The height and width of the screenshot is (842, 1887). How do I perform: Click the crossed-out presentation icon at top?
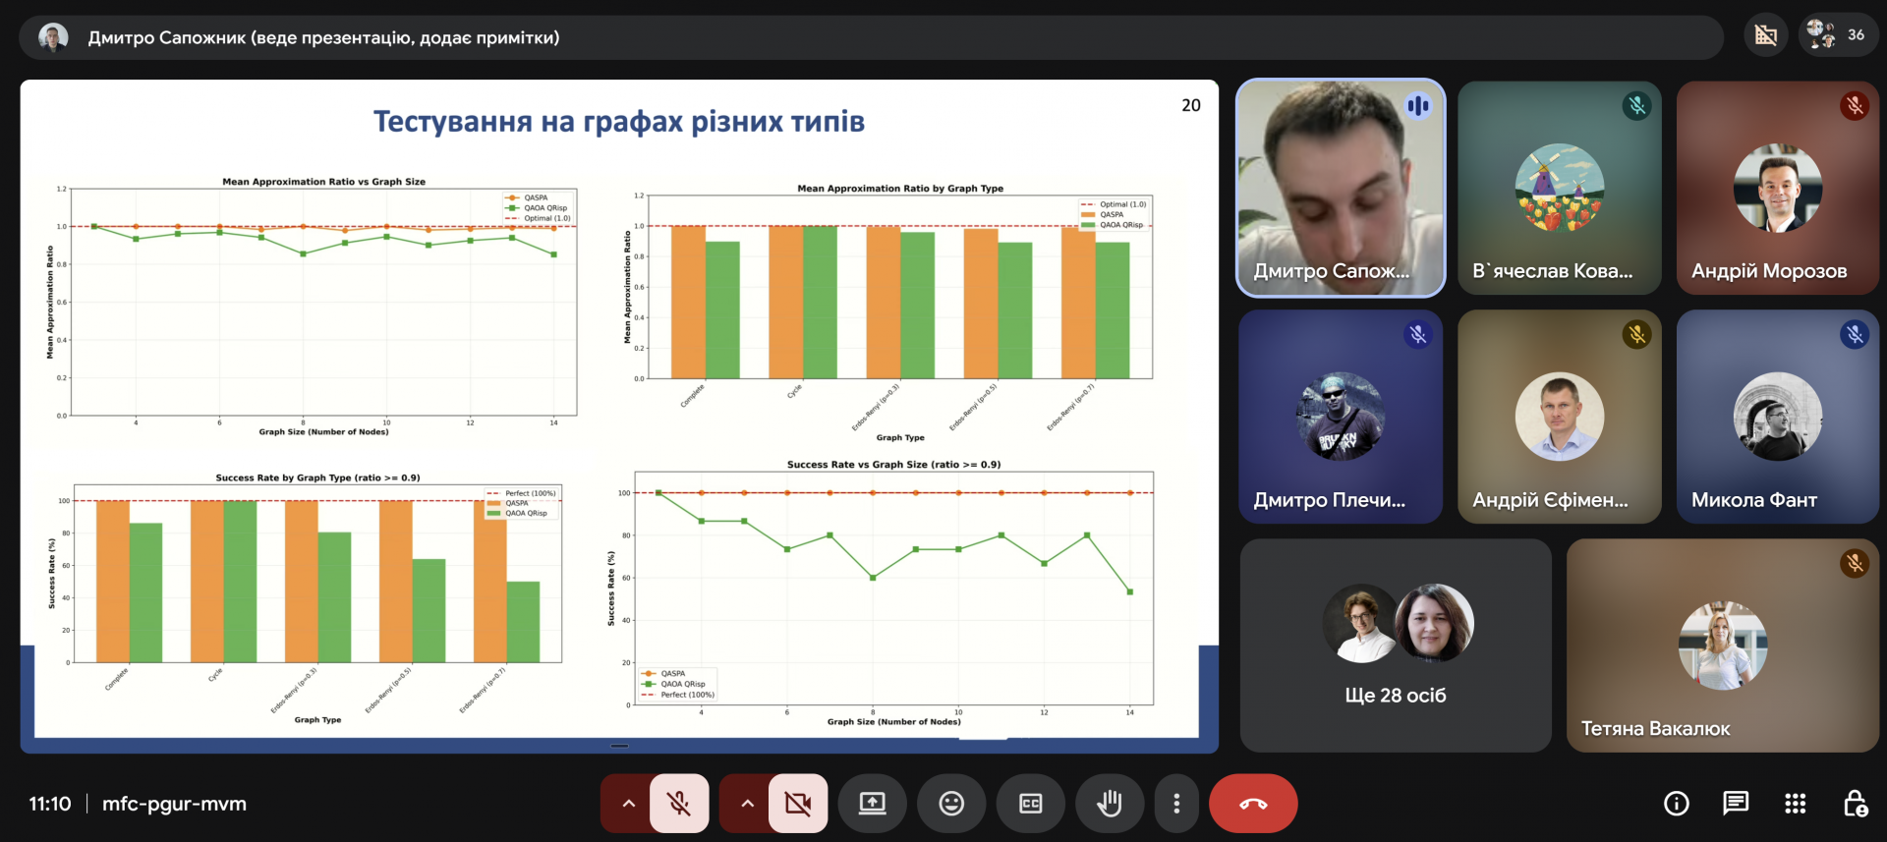(x=1766, y=36)
